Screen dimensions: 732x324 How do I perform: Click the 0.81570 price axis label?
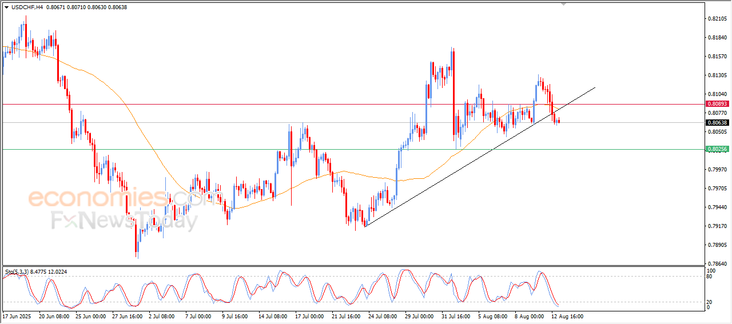click(717, 57)
